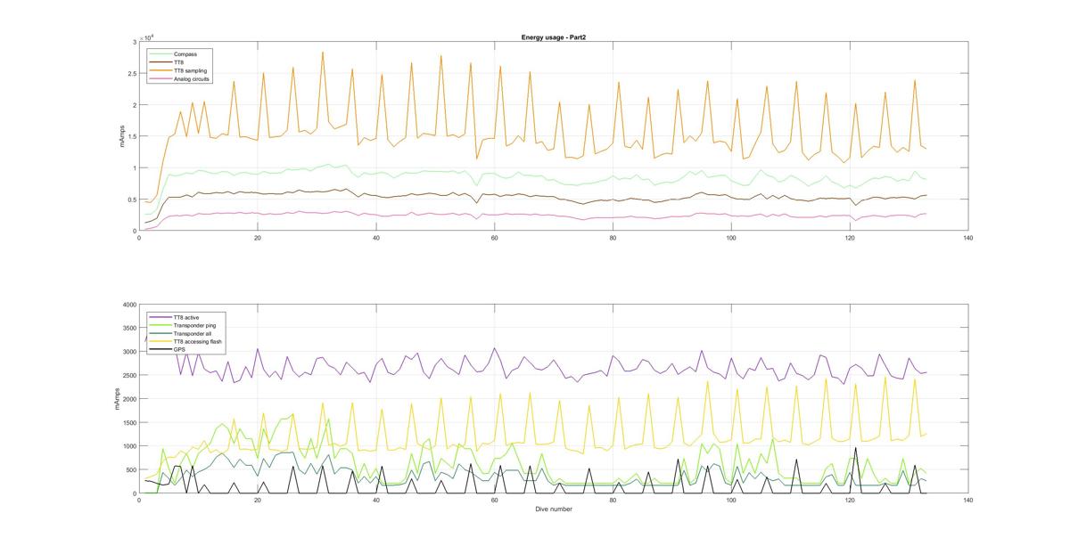The width and height of the screenshot is (1070, 554).
Task: Click y-axis tick '1500' on lower plot
Action: pyautogui.click(x=129, y=422)
